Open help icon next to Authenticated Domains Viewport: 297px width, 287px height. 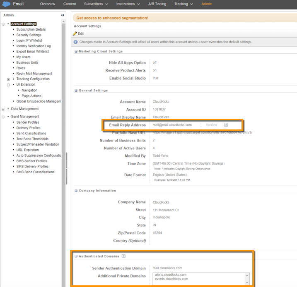(123, 256)
